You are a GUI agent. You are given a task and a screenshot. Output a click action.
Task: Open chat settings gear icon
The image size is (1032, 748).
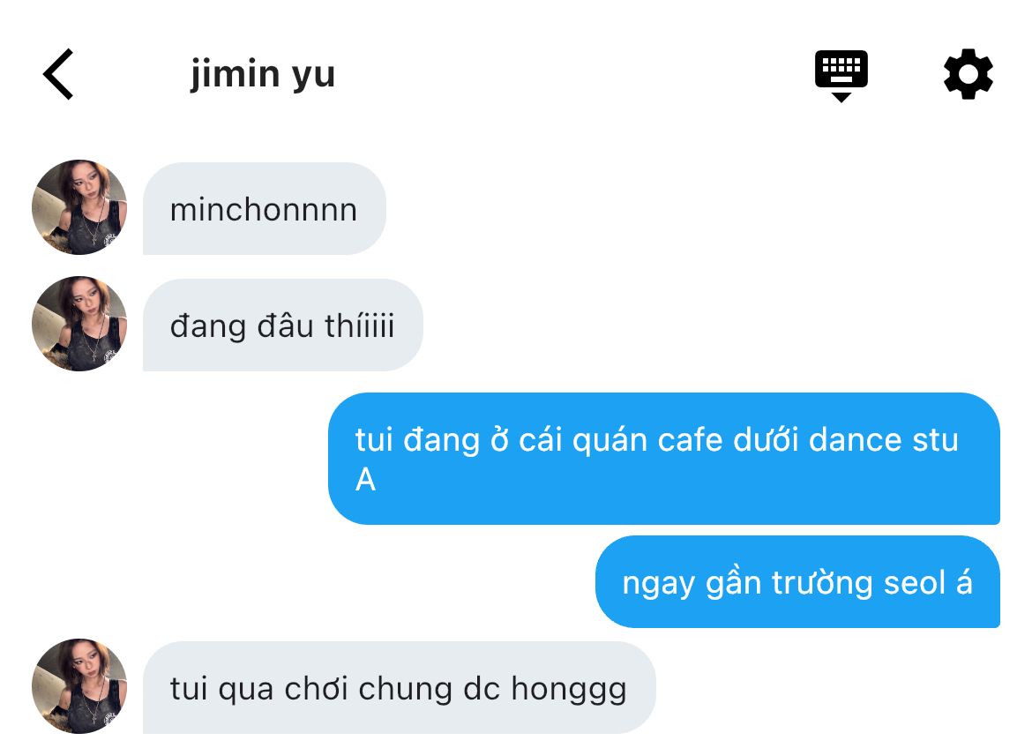(x=968, y=74)
